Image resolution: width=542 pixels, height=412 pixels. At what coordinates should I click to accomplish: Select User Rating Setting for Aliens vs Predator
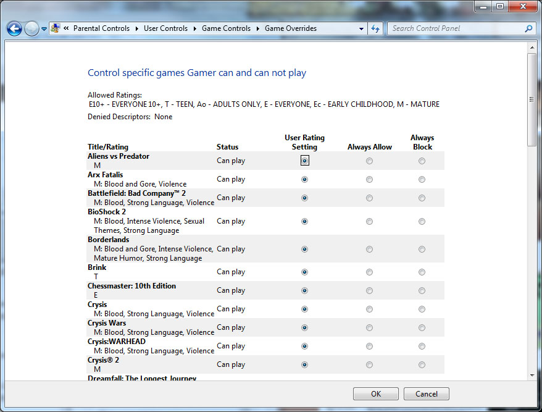(x=304, y=161)
